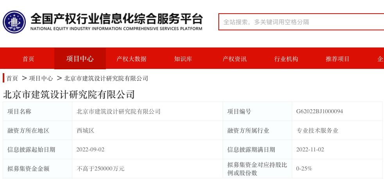Screen dimensions: 384x179
Task: Select the 不高于250000万元 value cell
Action: pyautogui.click(x=147, y=168)
